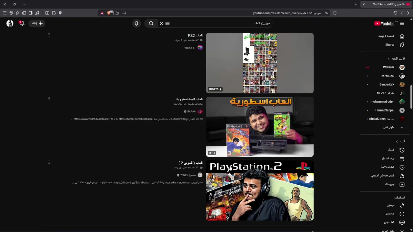Viewport: 413px width, 232px height.
Task: Open site settings icon beside the URL
Action: [x=327, y=13]
